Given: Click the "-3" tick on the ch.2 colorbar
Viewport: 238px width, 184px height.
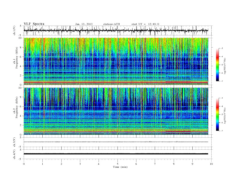Looking at the screenshot, I should pyautogui.click(x=222, y=98).
